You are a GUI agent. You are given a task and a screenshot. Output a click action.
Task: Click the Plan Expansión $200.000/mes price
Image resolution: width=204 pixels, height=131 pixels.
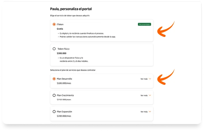click(64, 116)
